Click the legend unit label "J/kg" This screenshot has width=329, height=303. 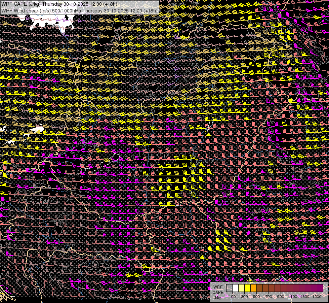218,298
